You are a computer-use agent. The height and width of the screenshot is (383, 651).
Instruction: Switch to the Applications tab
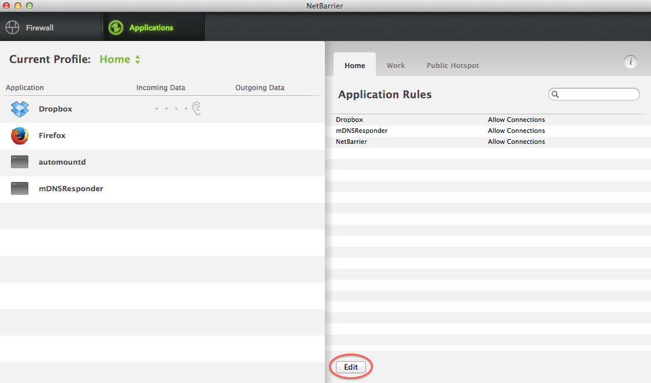point(154,27)
